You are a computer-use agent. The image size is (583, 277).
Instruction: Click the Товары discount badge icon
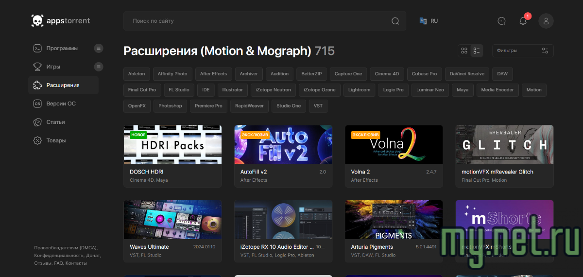(x=37, y=140)
